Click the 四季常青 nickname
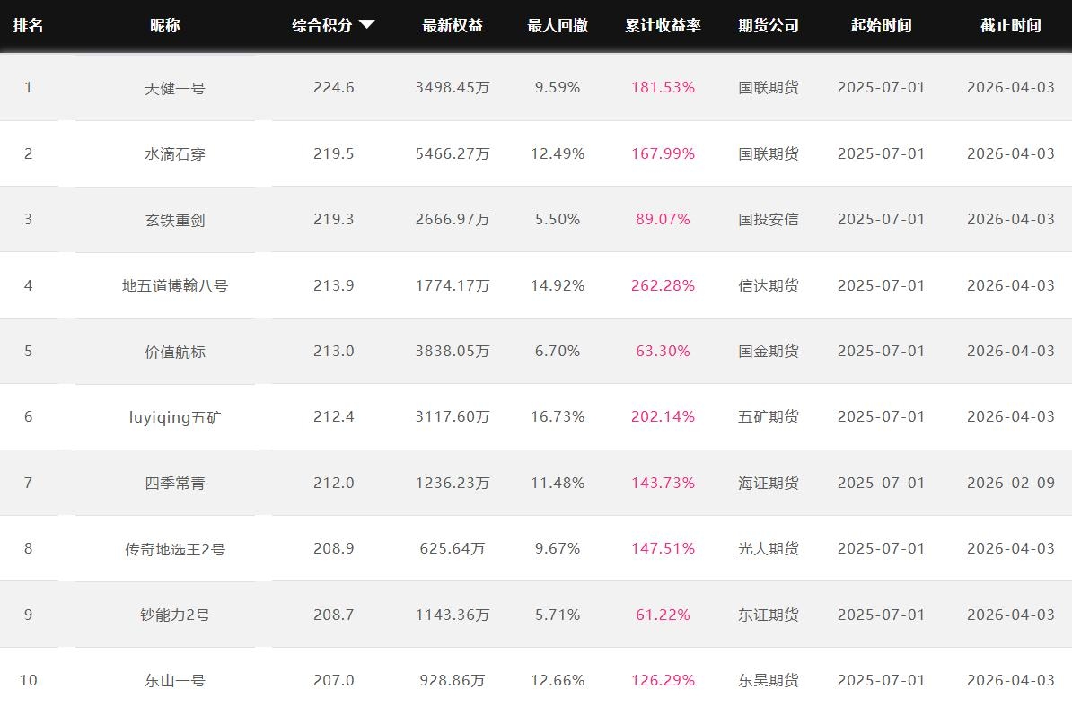This screenshot has width=1072, height=707. [x=175, y=483]
